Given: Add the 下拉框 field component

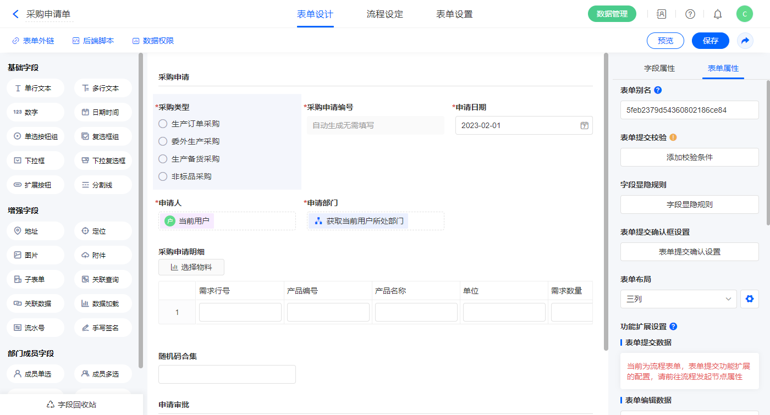Looking at the screenshot, I should [x=36, y=161].
